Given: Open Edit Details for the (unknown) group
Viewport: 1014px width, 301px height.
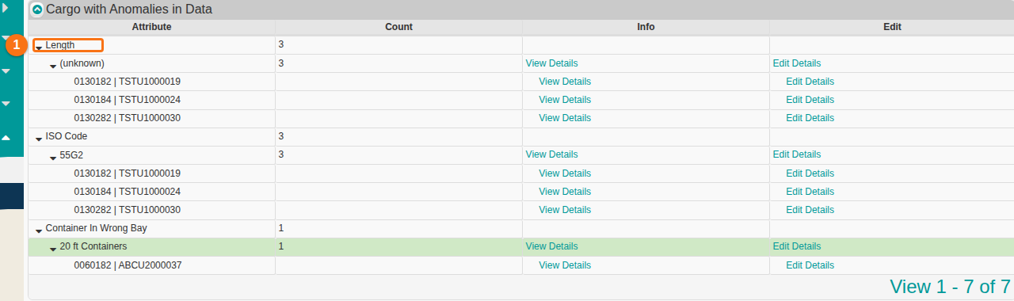Looking at the screenshot, I should (x=797, y=63).
